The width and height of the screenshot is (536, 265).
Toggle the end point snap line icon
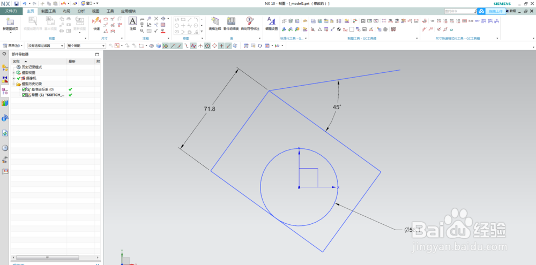point(173,46)
